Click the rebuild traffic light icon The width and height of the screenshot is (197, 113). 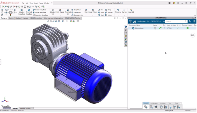click(x=11, y=15)
